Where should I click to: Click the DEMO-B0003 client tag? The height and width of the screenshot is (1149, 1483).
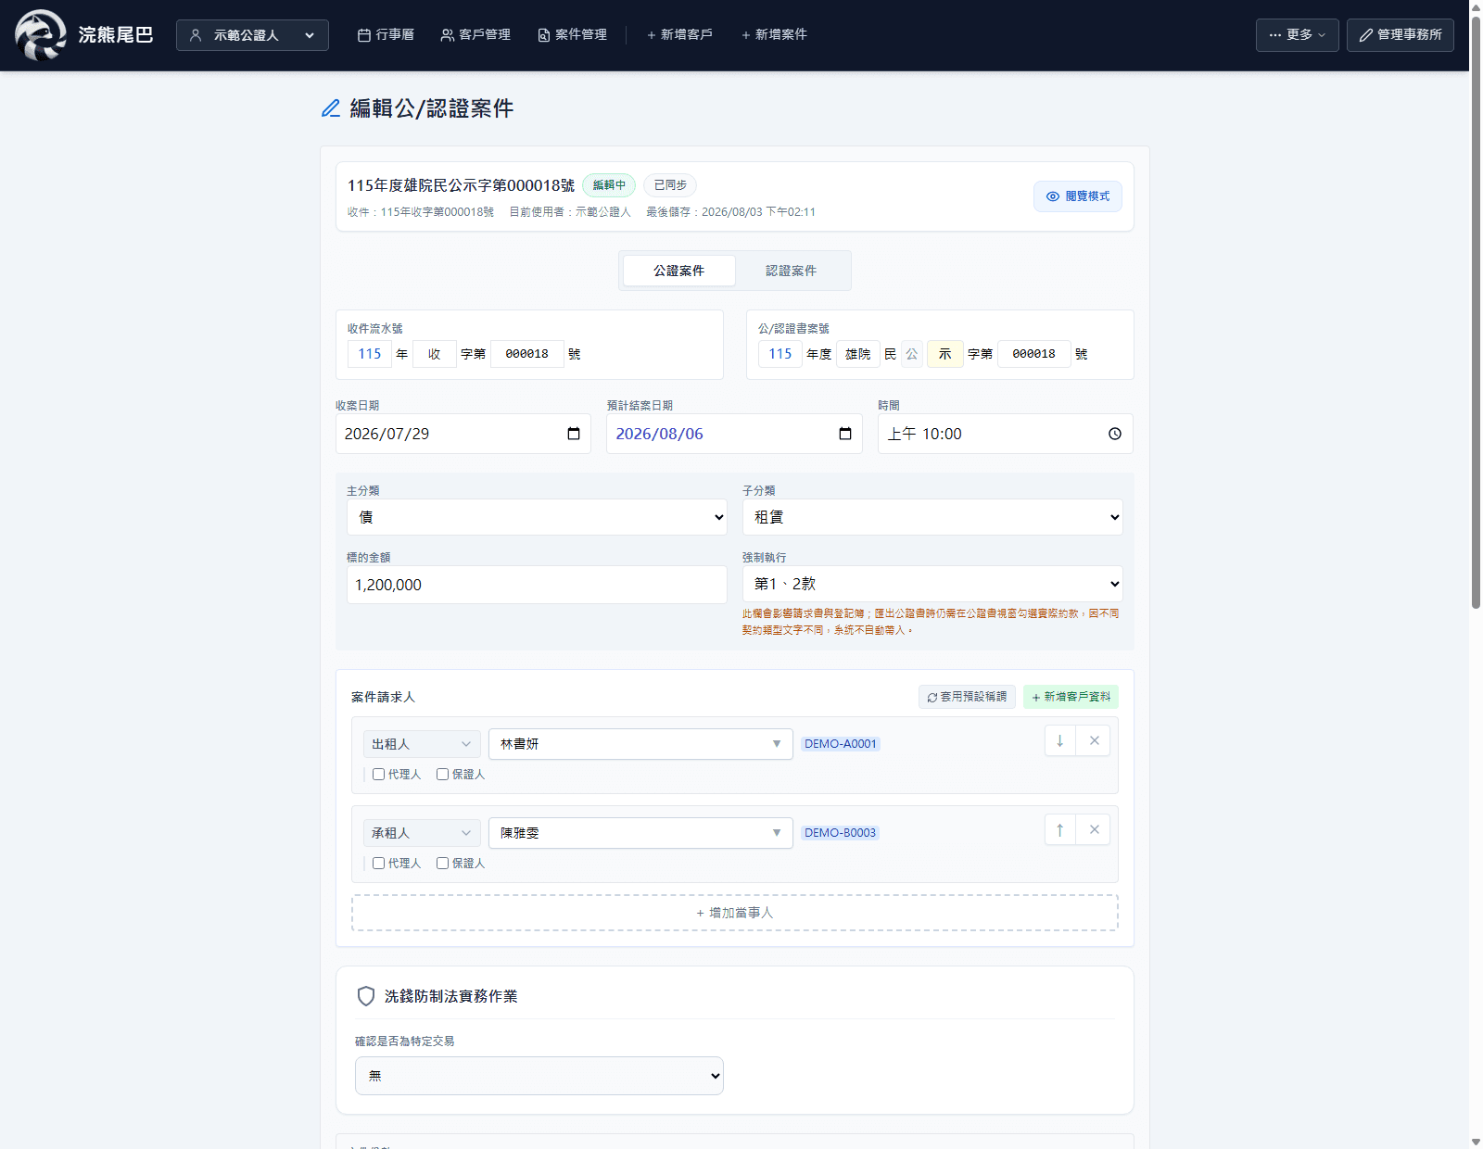click(x=840, y=833)
